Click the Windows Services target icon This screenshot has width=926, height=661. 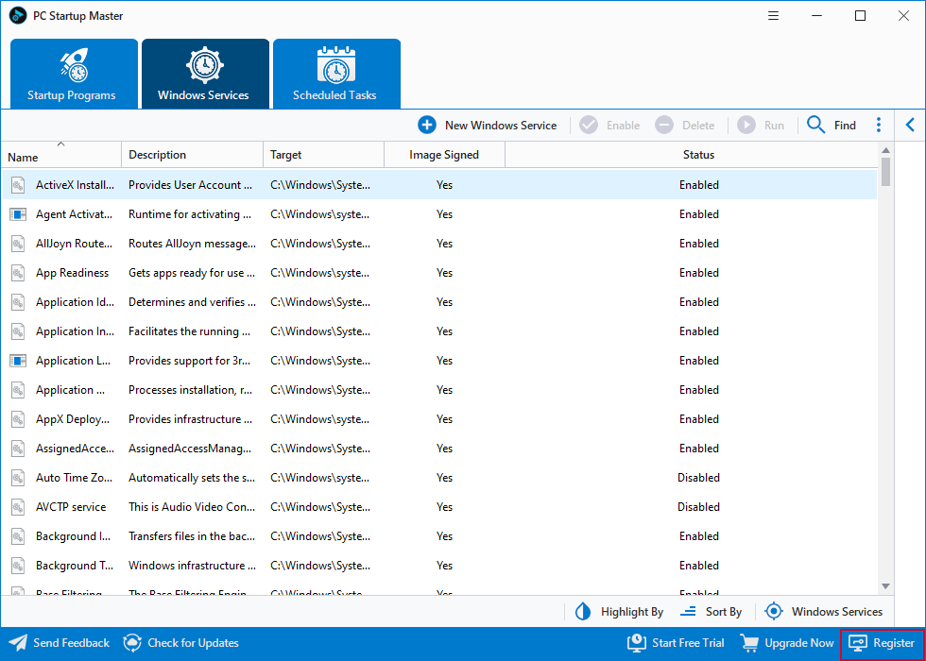click(x=774, y=612)
